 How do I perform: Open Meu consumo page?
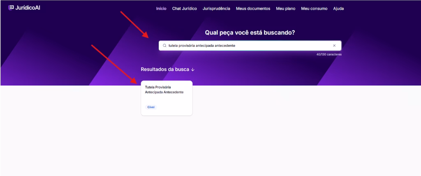coord(314,9)
